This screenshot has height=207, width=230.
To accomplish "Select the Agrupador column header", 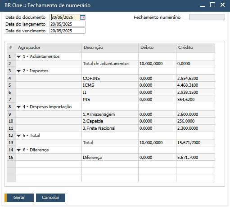I will 49,48.
